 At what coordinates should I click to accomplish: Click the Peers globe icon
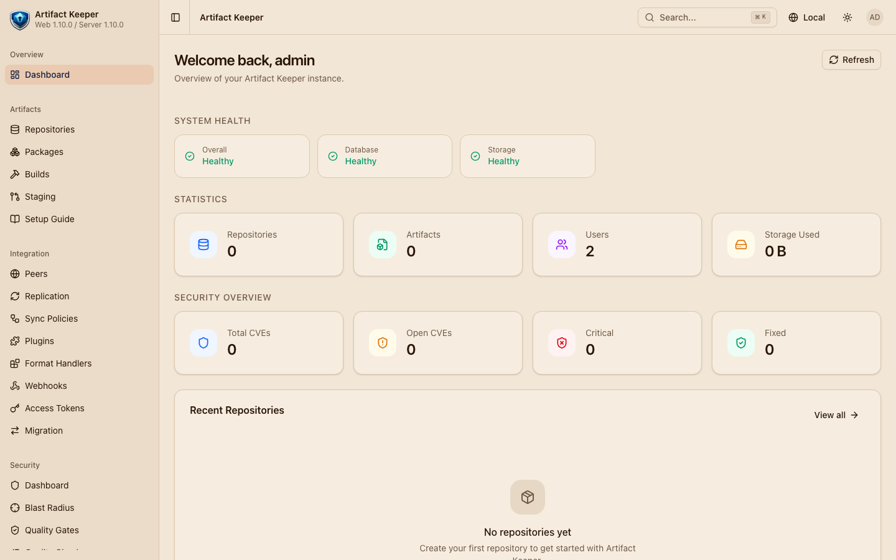[x=15, y=274]
